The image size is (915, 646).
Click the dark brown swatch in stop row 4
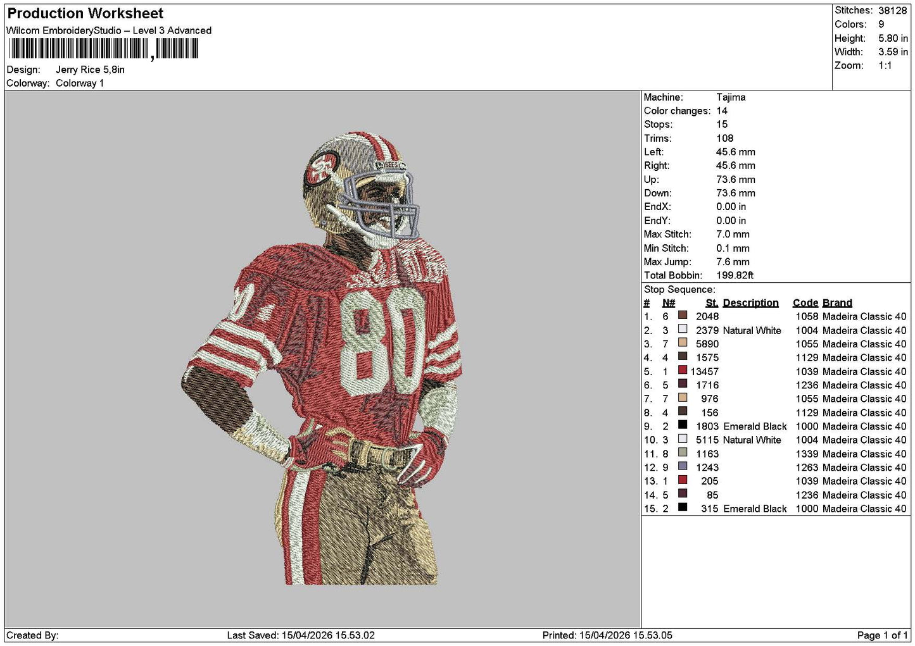tap(683, 356)
